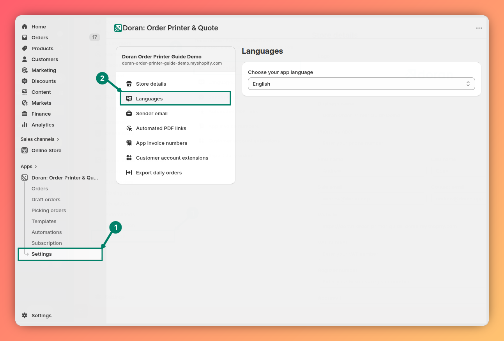Click the Export daily orders arrow icon
The width and height of the screenshot is (504, 341).
coord(129,172)
